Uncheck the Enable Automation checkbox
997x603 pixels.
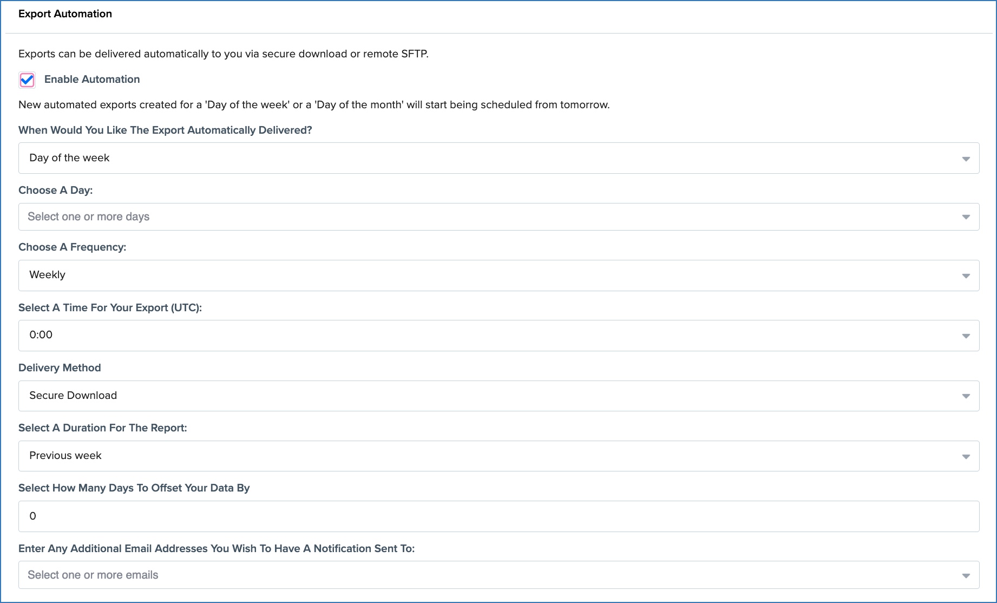coord(27,80)
